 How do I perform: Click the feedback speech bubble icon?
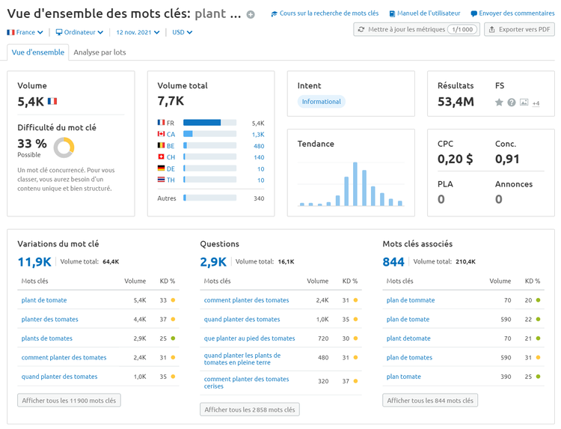tap(473, 14)
